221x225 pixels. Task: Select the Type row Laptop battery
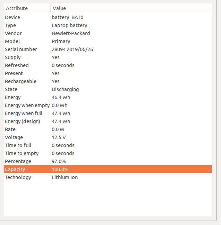coord(108,25)
